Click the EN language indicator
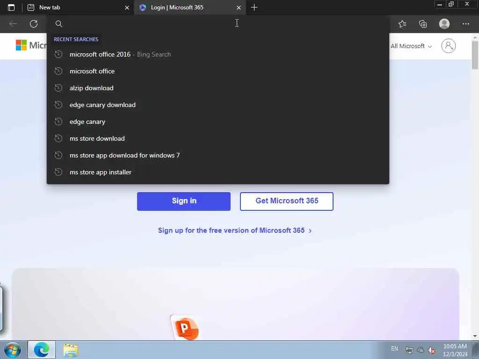Viewport: 479px width, 359px height. coord(394,349)
